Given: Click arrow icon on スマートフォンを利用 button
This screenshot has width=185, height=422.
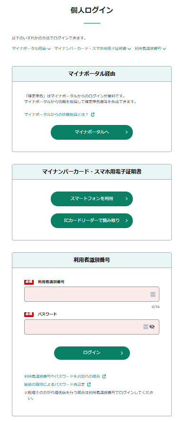Looking at the screenshot, I should 127,199.
